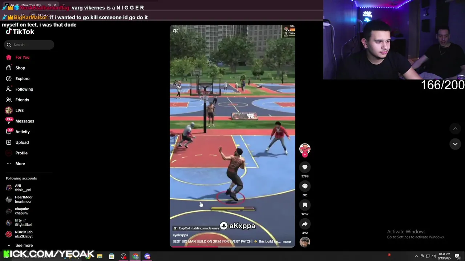This screenshot has height=261, width=465.
Task: Open Microsoft Store from the taskbar
Action: [112, 256]
